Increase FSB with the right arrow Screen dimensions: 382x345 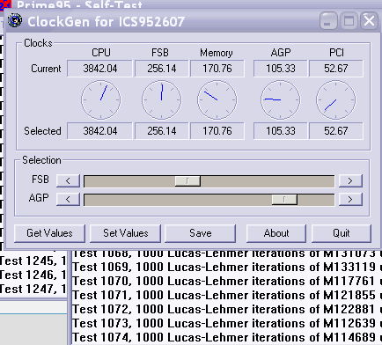pyautogui.click(x=350, y=180)
